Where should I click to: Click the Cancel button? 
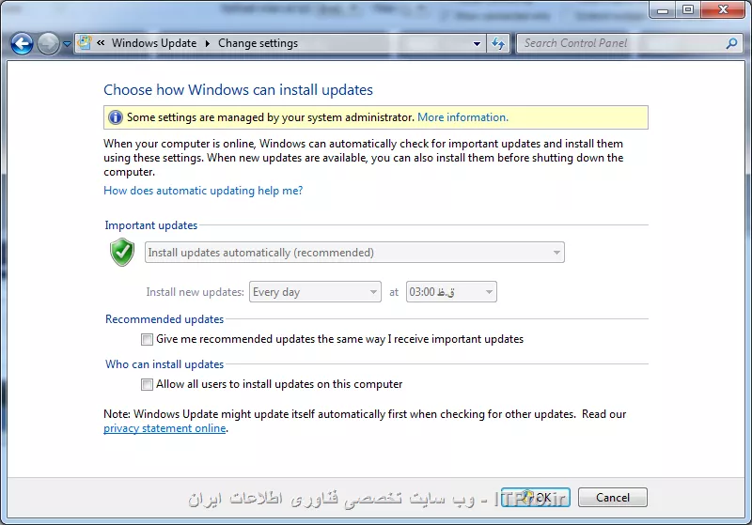[613, 497]
